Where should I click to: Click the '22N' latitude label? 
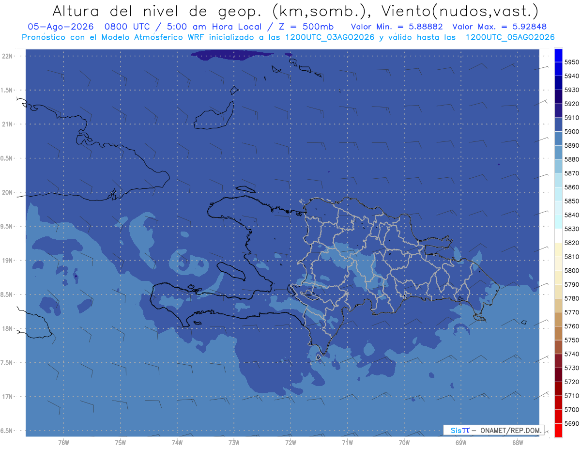coord(8,56)
